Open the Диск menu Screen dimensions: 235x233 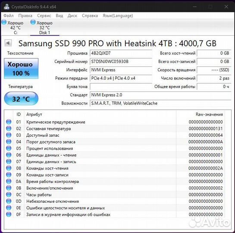[72, 16]
